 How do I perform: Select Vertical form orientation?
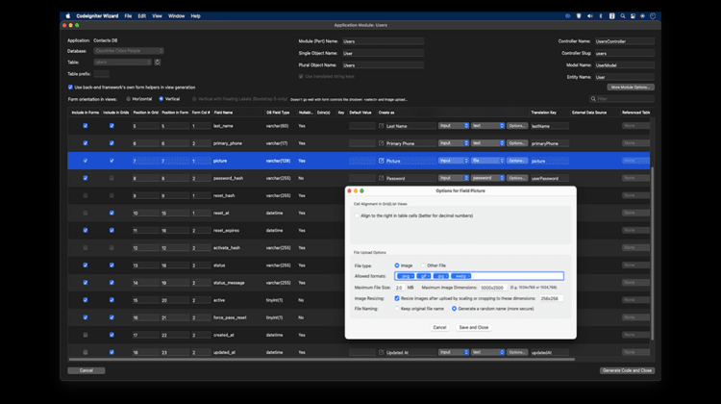(161, 99)
